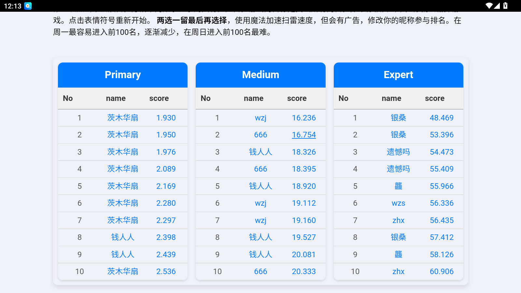Image resolution: width=521 pixels, height=293 pixels.
Task: Select the Medium leaderboard header
Action: pos(260,75)
